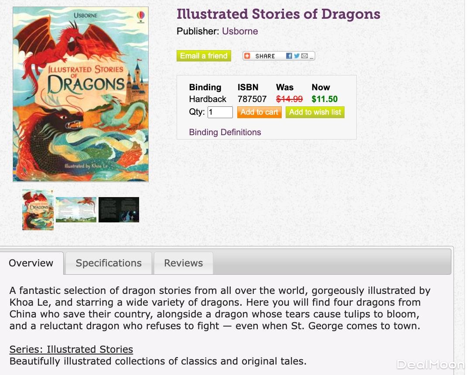Focus the Qty quantity field

pos(220,112)
